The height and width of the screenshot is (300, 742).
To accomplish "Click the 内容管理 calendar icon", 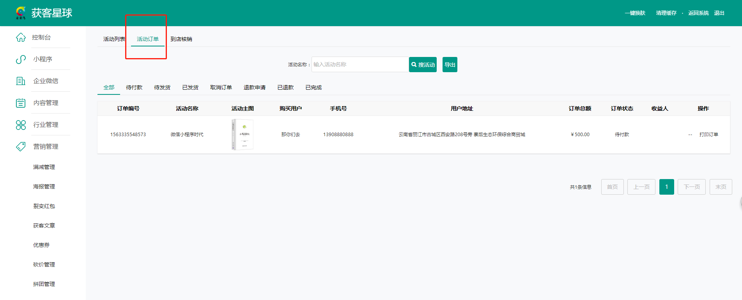I will (x=21, y=103).
